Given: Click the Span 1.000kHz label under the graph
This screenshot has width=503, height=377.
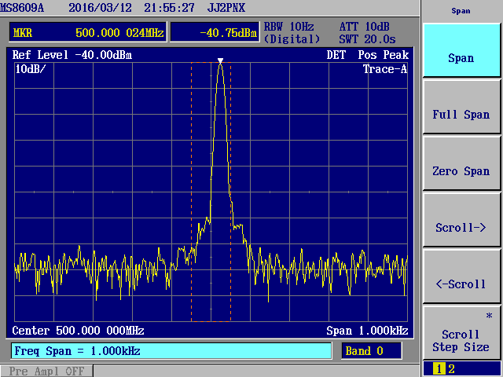Looking at the screenshot, I should 367,331.
